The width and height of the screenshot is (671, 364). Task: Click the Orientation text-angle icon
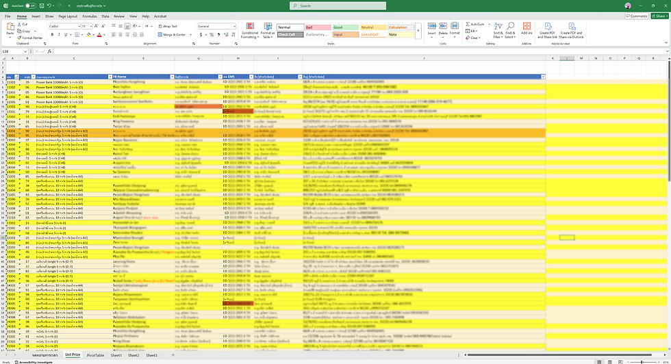136,26
